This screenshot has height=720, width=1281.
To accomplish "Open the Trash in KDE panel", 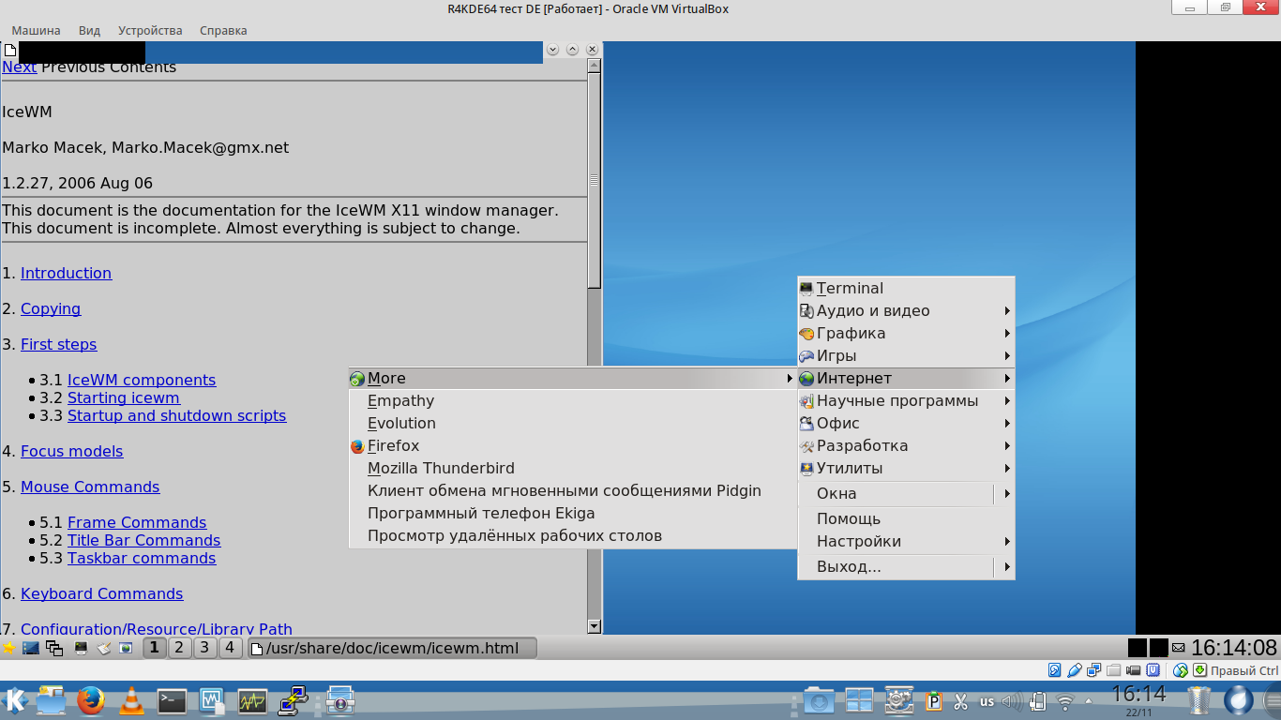I will click(x=1199, y=700).
